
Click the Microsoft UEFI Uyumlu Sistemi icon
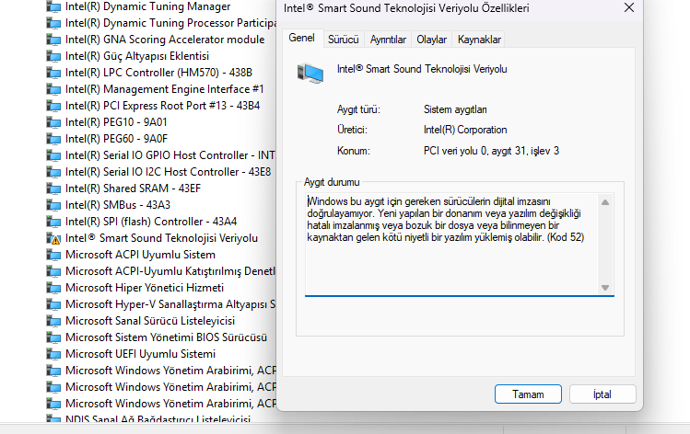point(53,354)
